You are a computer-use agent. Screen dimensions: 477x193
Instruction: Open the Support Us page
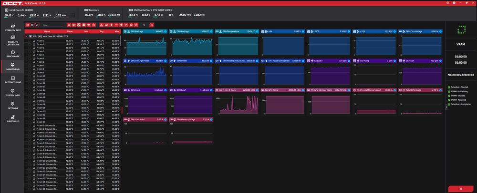pyautogui.click(x=12, y=119)
